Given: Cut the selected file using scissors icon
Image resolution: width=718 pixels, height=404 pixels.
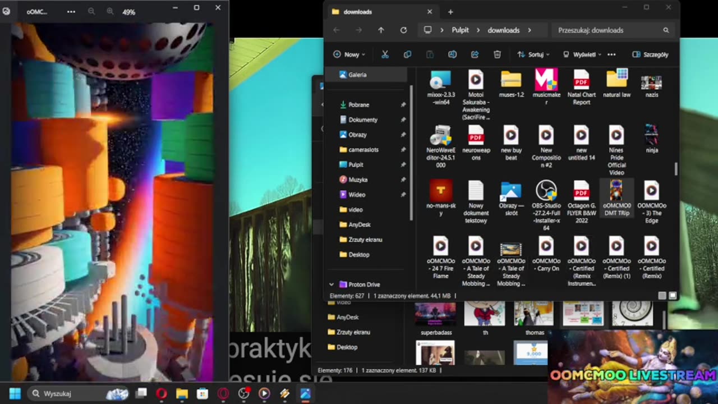Looking at the screenshot, I should coord(385,54).
